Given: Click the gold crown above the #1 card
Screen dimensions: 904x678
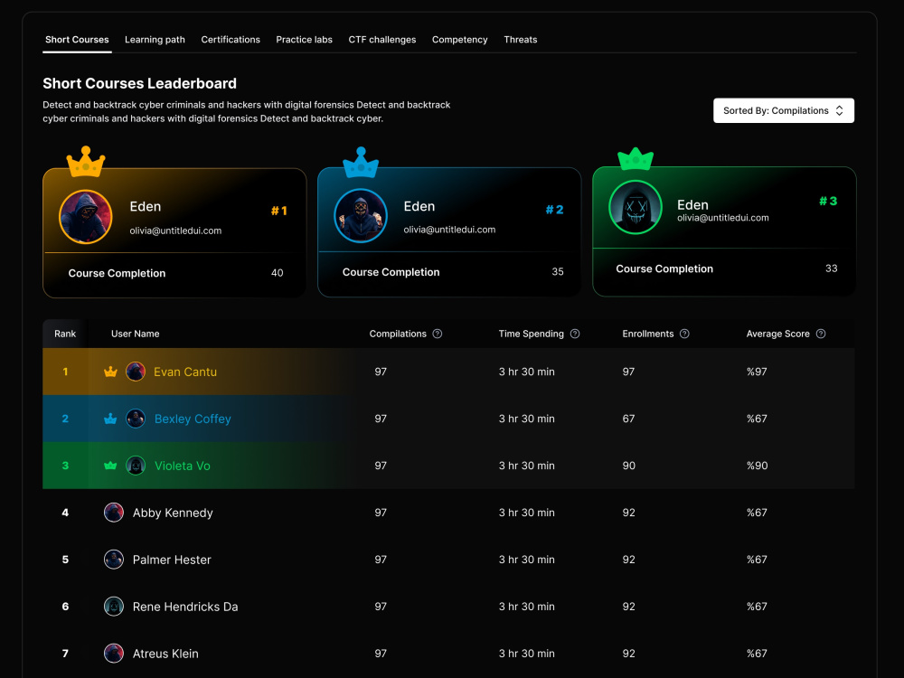Looking at the screenshot, I should click(x=86, y=162).
